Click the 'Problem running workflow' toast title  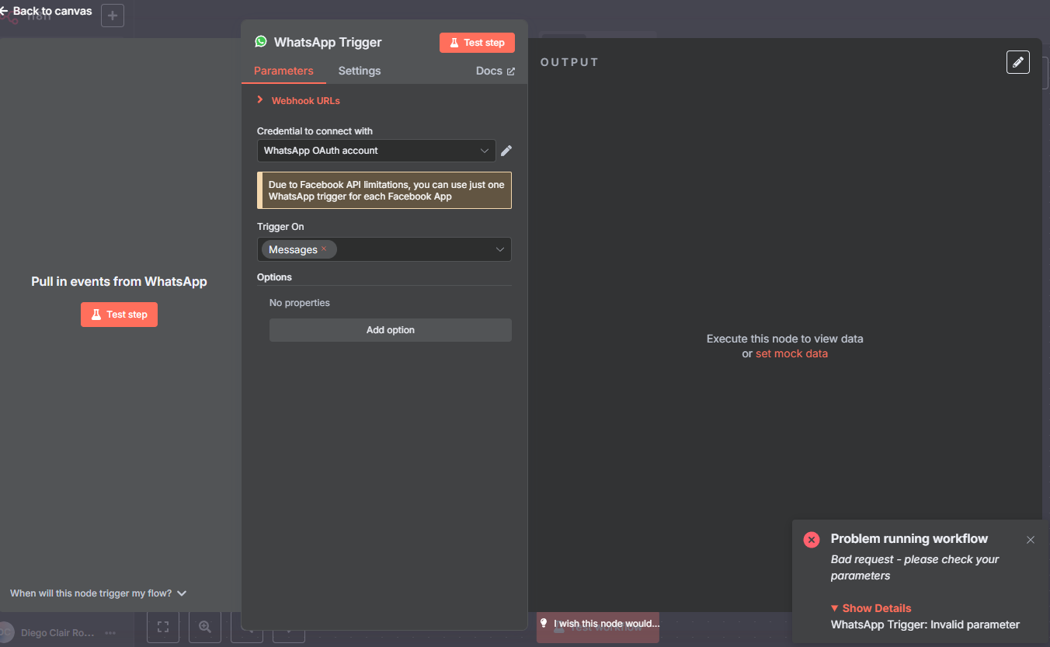[x=909, y=539]
